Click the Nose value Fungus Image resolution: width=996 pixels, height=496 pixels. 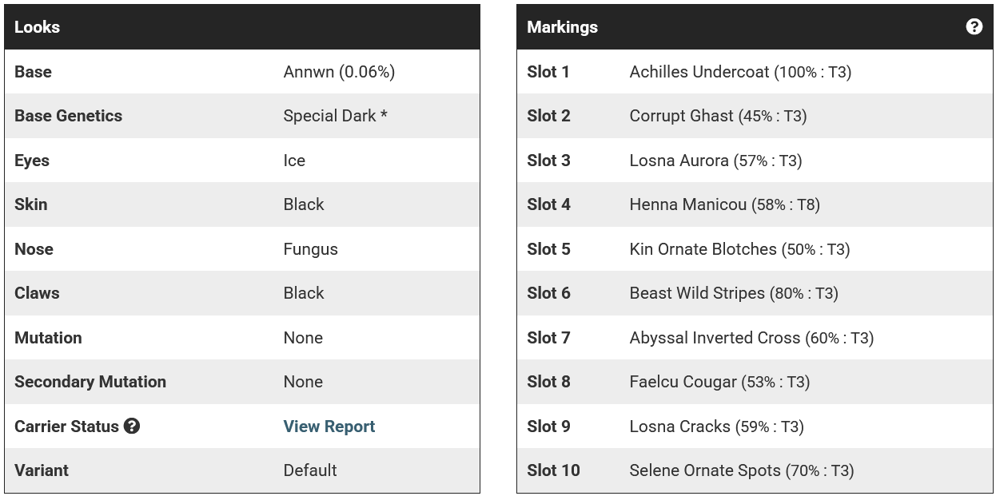[310, 249]
